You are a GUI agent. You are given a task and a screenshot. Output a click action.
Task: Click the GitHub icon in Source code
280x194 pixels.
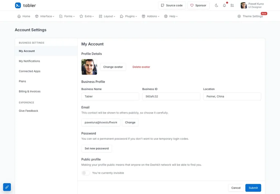(x=163, y=5)
